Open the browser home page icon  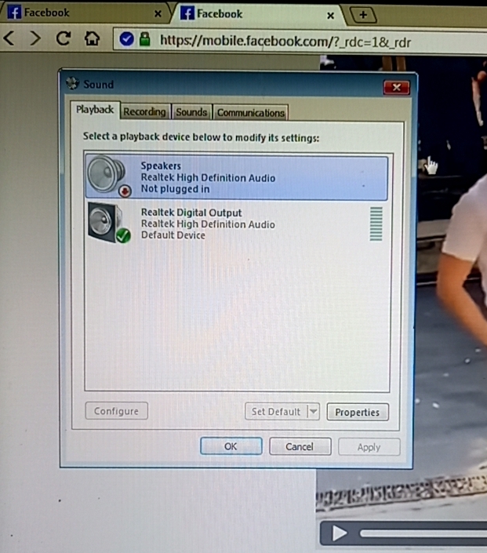(92, 38)
